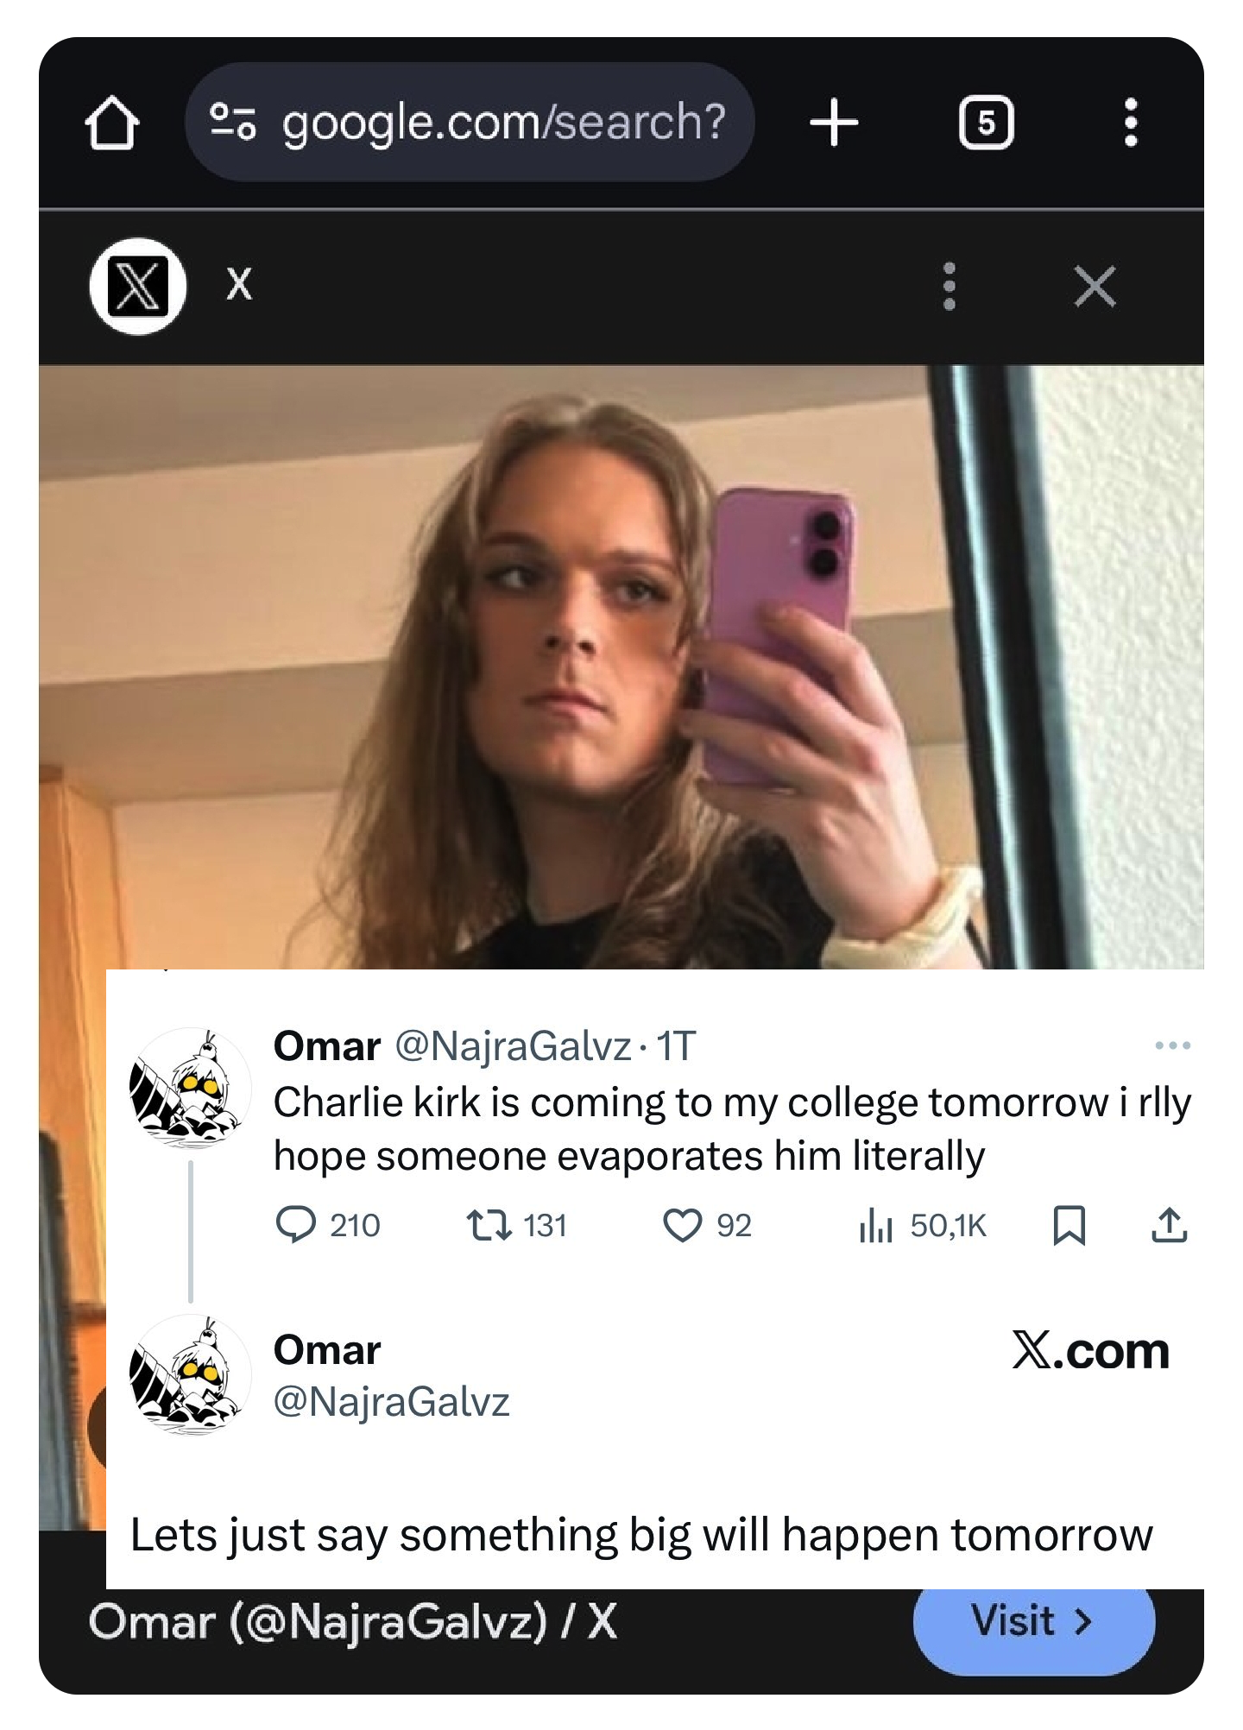View analytics showing 50,1K views

[x=875, y=1225]
